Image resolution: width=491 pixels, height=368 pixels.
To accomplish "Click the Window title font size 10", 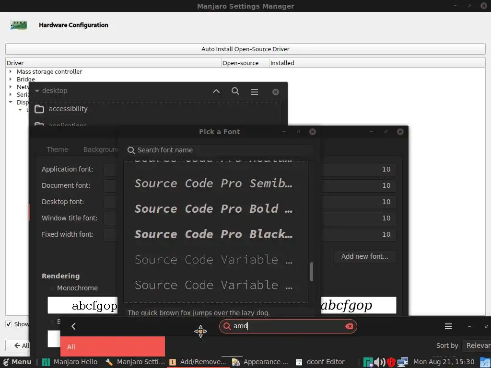I will [x=386, y=218].
